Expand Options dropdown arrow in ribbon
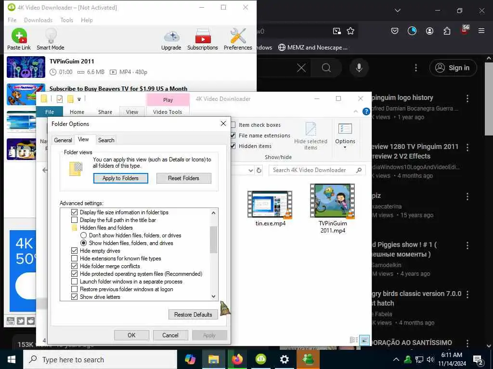493x369 pixels. point(345,148)
